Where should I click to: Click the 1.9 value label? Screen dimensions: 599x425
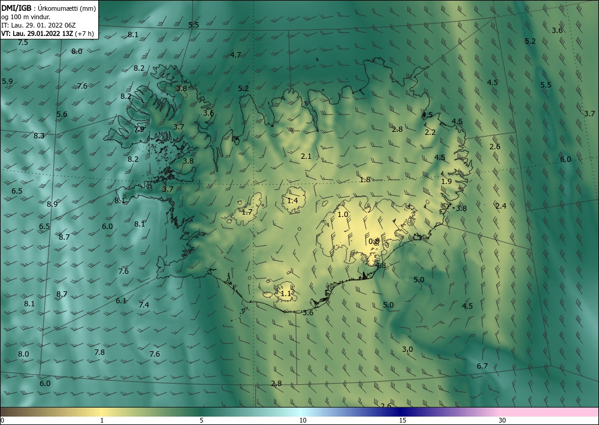point(447,181)
